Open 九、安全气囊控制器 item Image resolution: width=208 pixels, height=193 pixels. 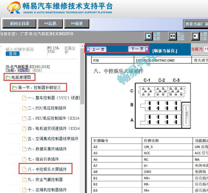click(x=45, y=179)
